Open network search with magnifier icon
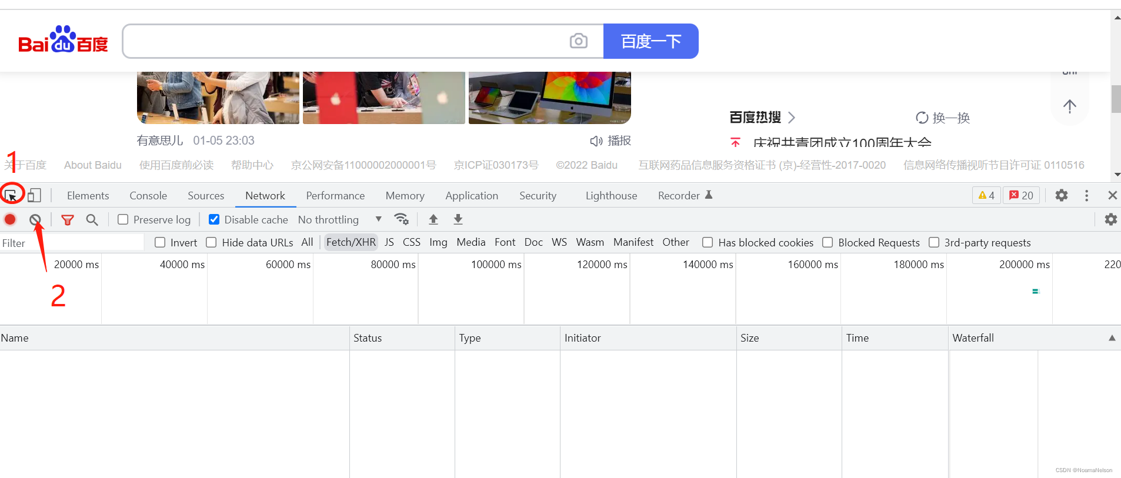The height and width of the screenshot is (478, 1121). 92,220
